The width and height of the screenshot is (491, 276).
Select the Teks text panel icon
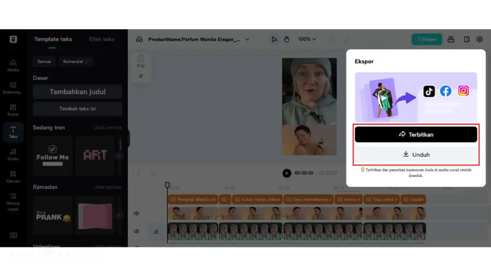tap(13, 132)
